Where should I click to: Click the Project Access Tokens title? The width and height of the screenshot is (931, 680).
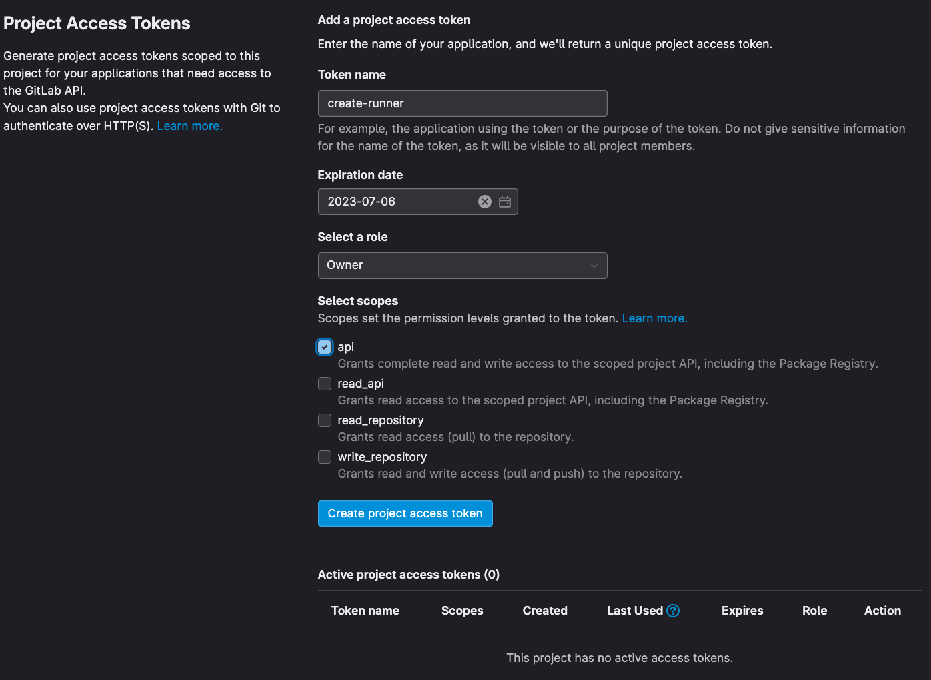point(96,23)
